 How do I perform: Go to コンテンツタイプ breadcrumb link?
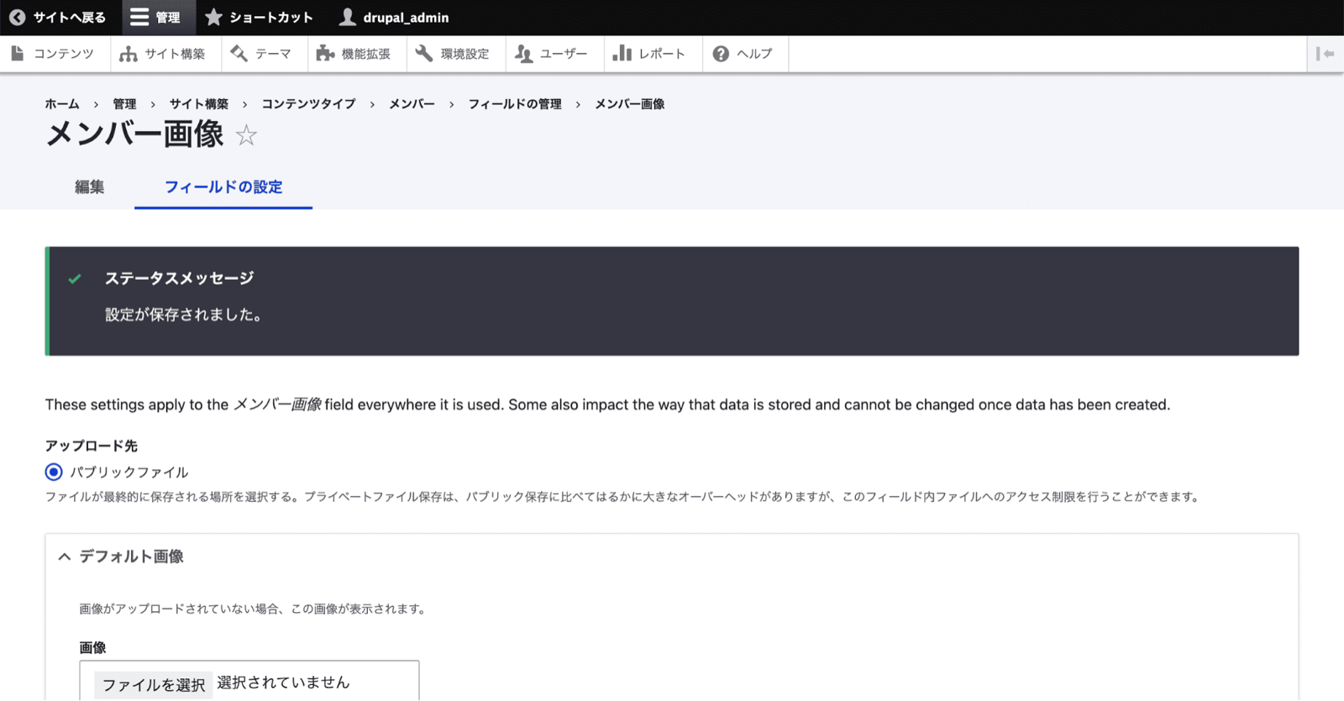point(308,104)
